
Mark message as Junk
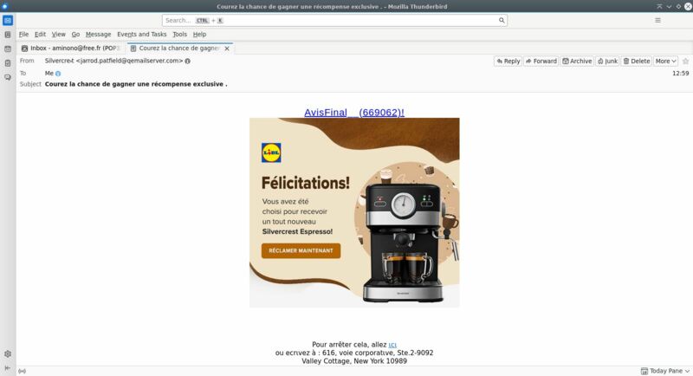pyautogui.click(x=607, y=61)
